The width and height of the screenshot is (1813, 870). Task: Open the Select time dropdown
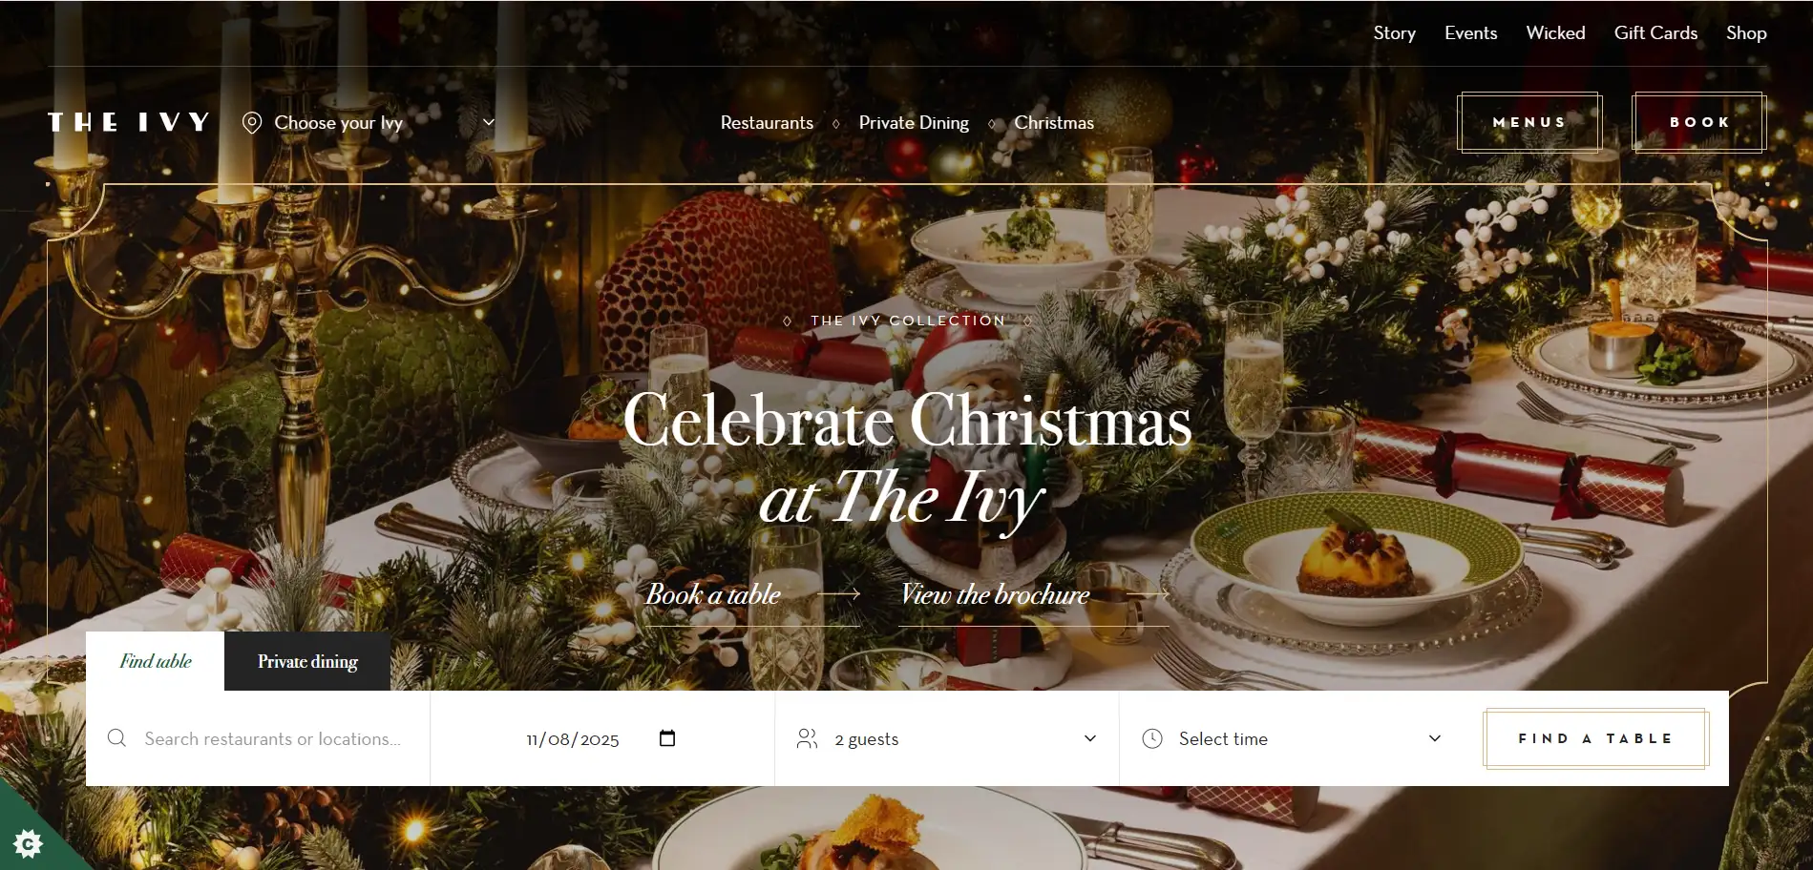[1291, 738]
